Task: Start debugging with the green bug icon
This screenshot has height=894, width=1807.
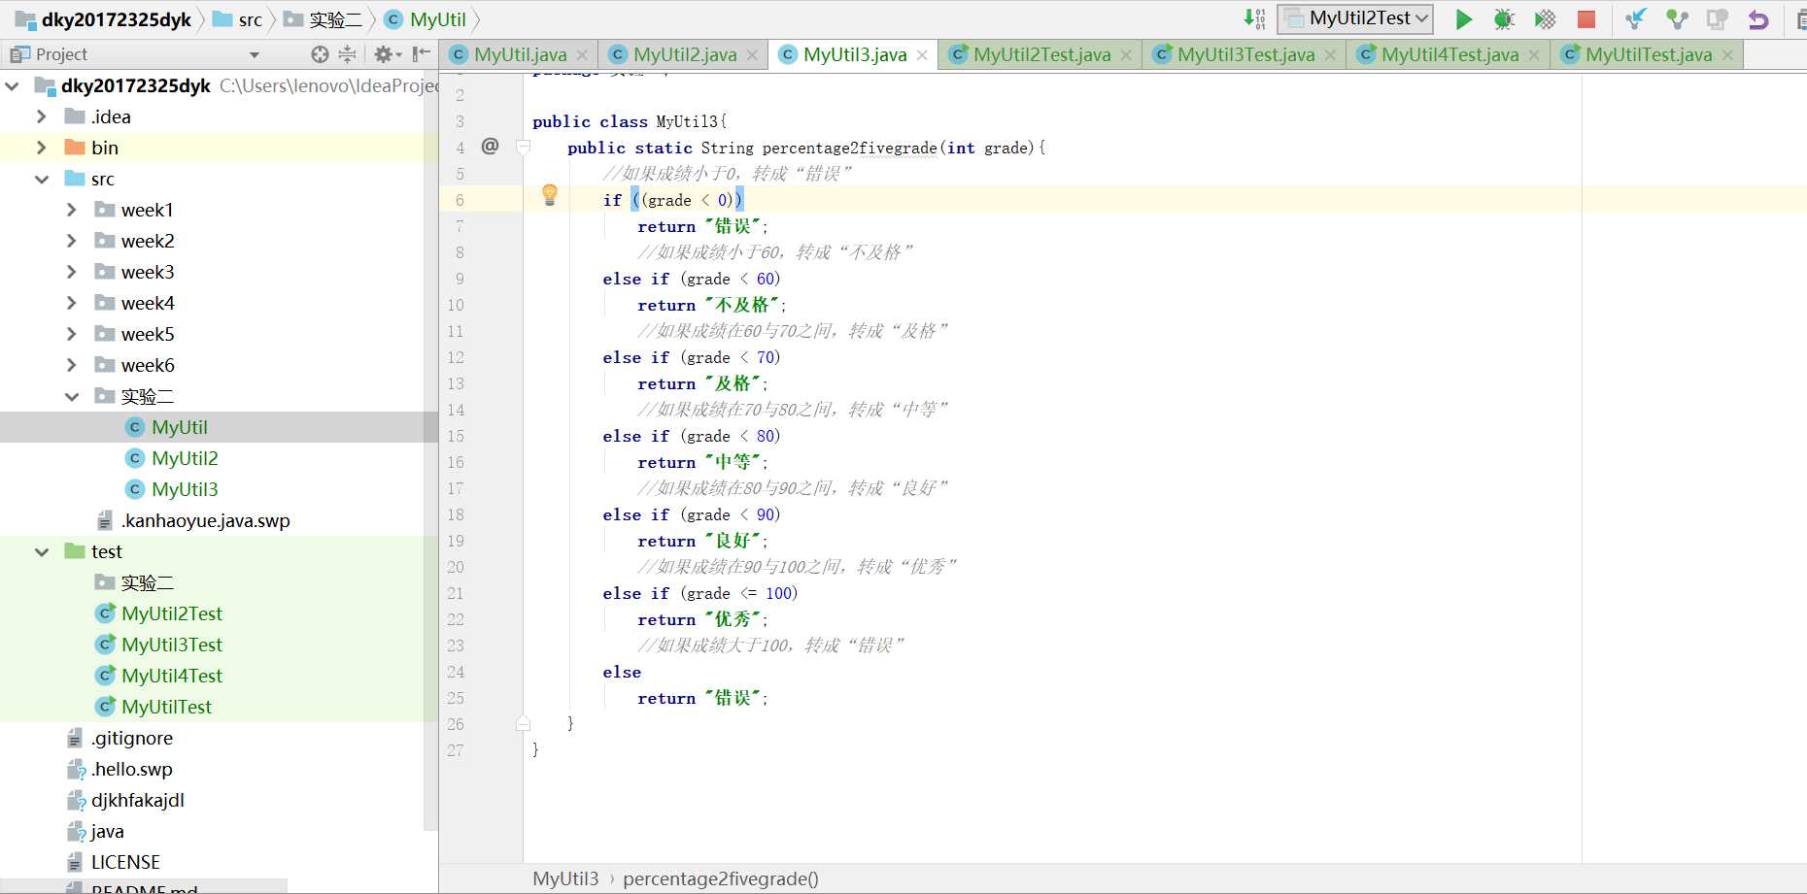Action: pos(1504,19)
